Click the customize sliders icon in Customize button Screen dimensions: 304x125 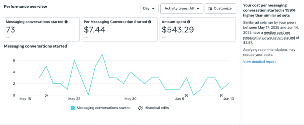click(x=210, y=9)
